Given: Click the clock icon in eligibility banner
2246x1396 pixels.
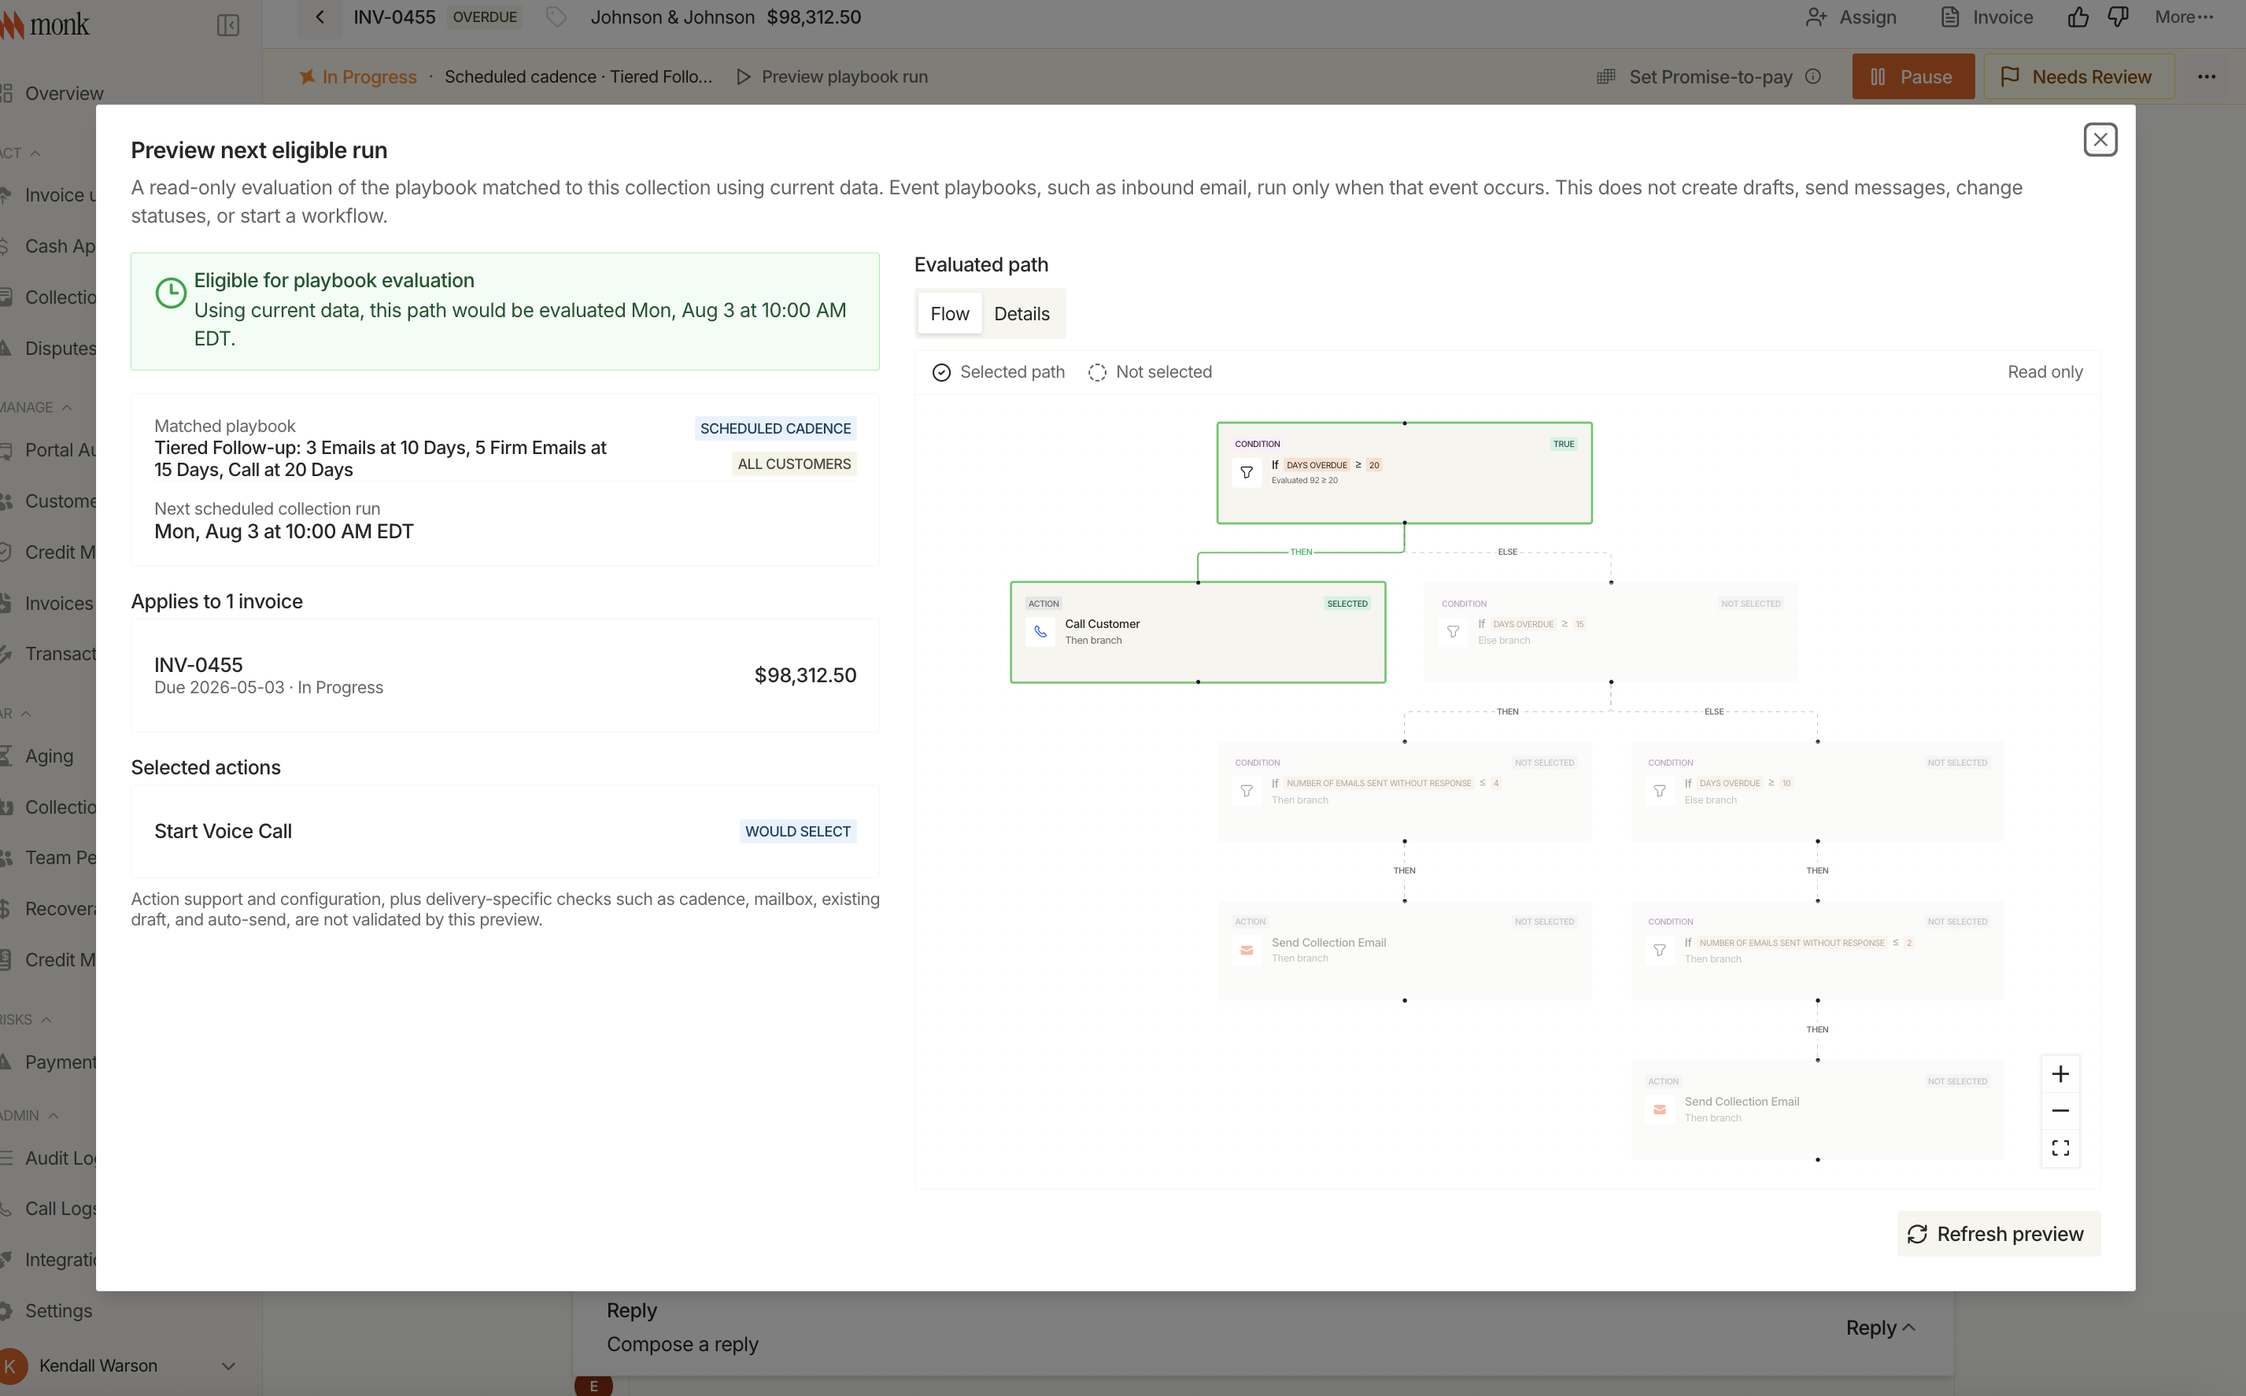Looking at the screenshot, I should pyautogui.click(x=171, y=294).
